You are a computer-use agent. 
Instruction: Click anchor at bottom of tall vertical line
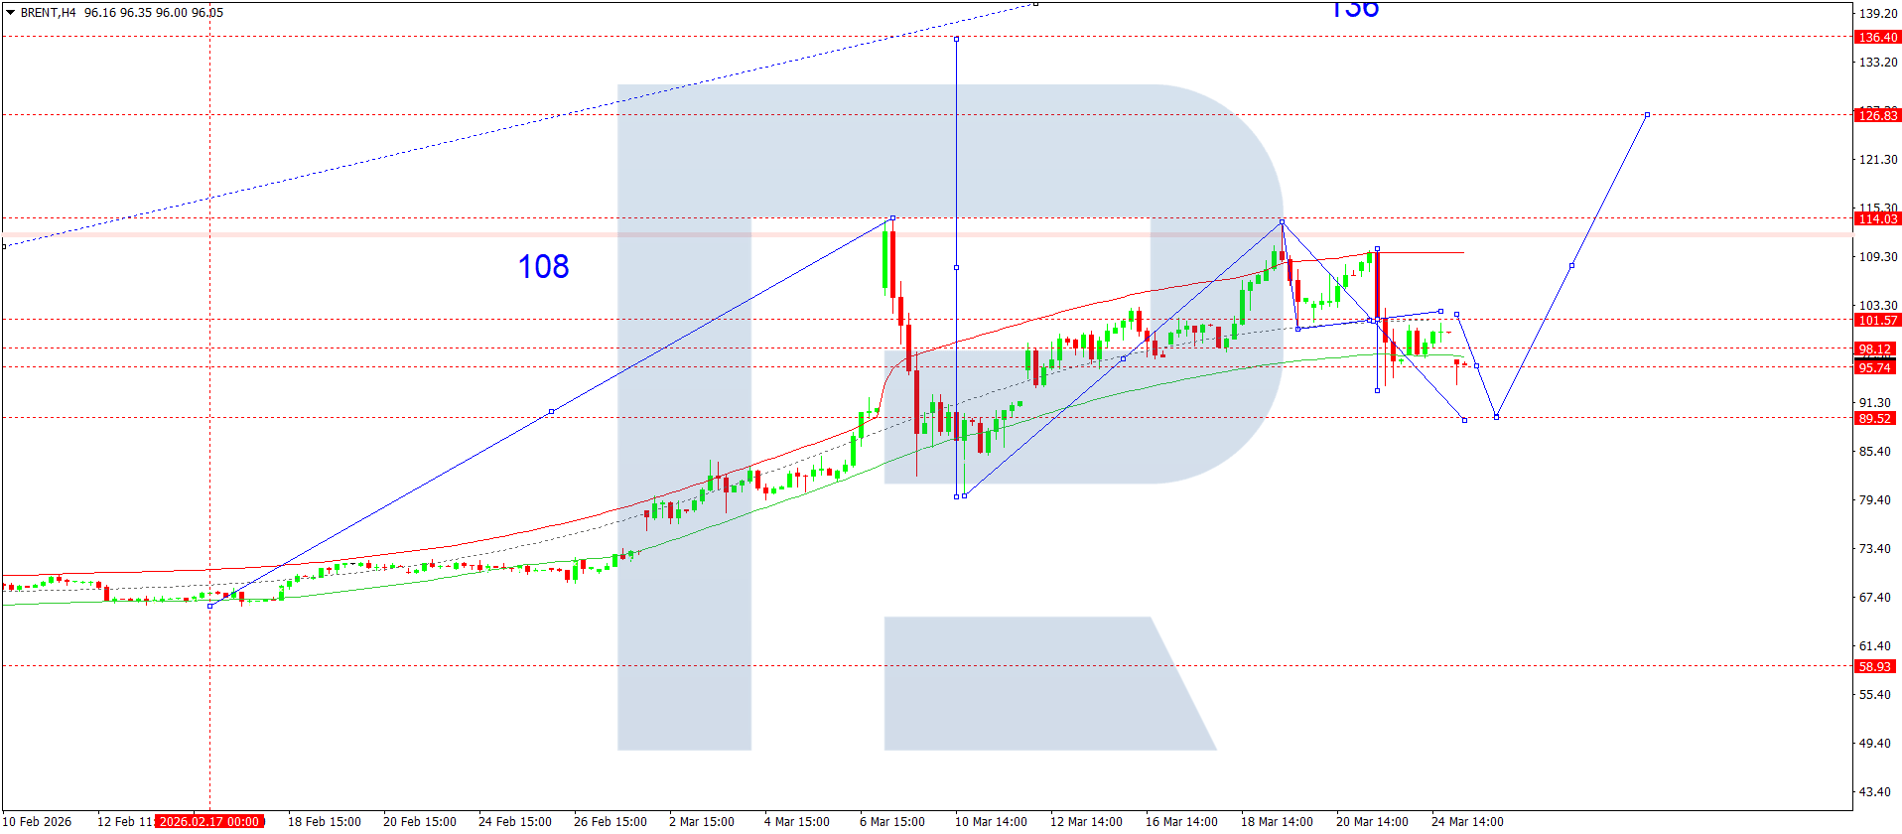(x=956, y=496)
